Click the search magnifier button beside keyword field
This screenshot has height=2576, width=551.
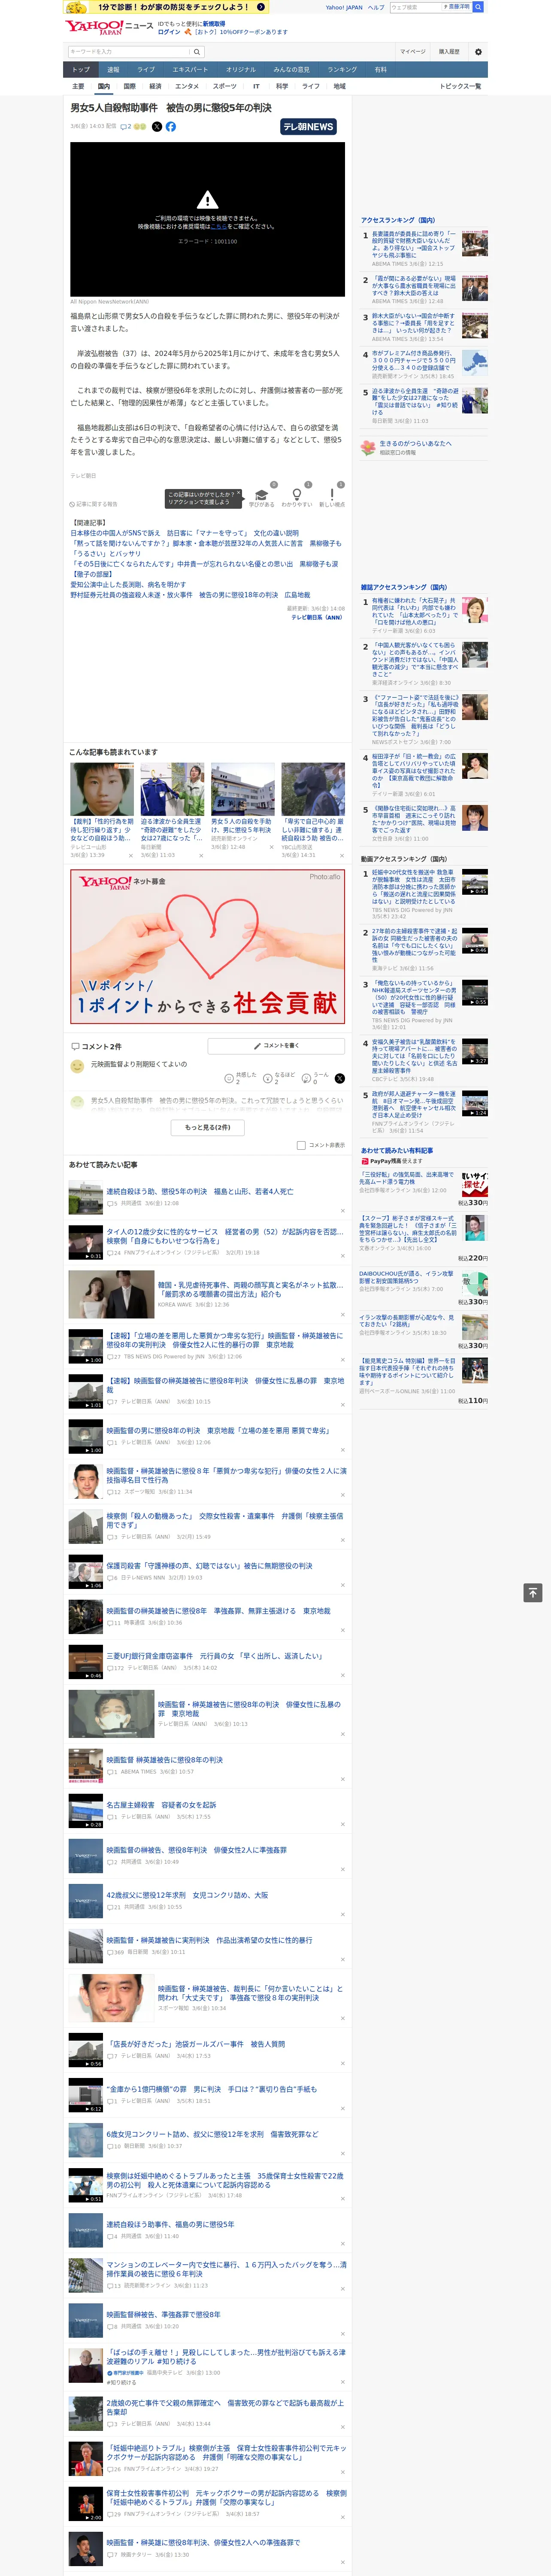point(197,52)
